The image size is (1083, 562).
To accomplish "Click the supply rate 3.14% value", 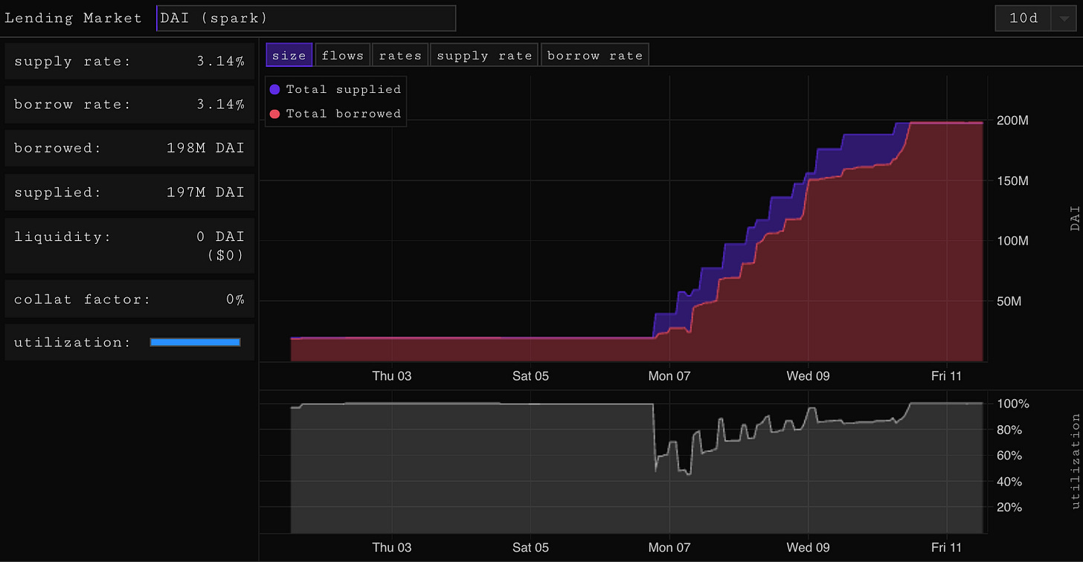I will click(x=221, y=61).
